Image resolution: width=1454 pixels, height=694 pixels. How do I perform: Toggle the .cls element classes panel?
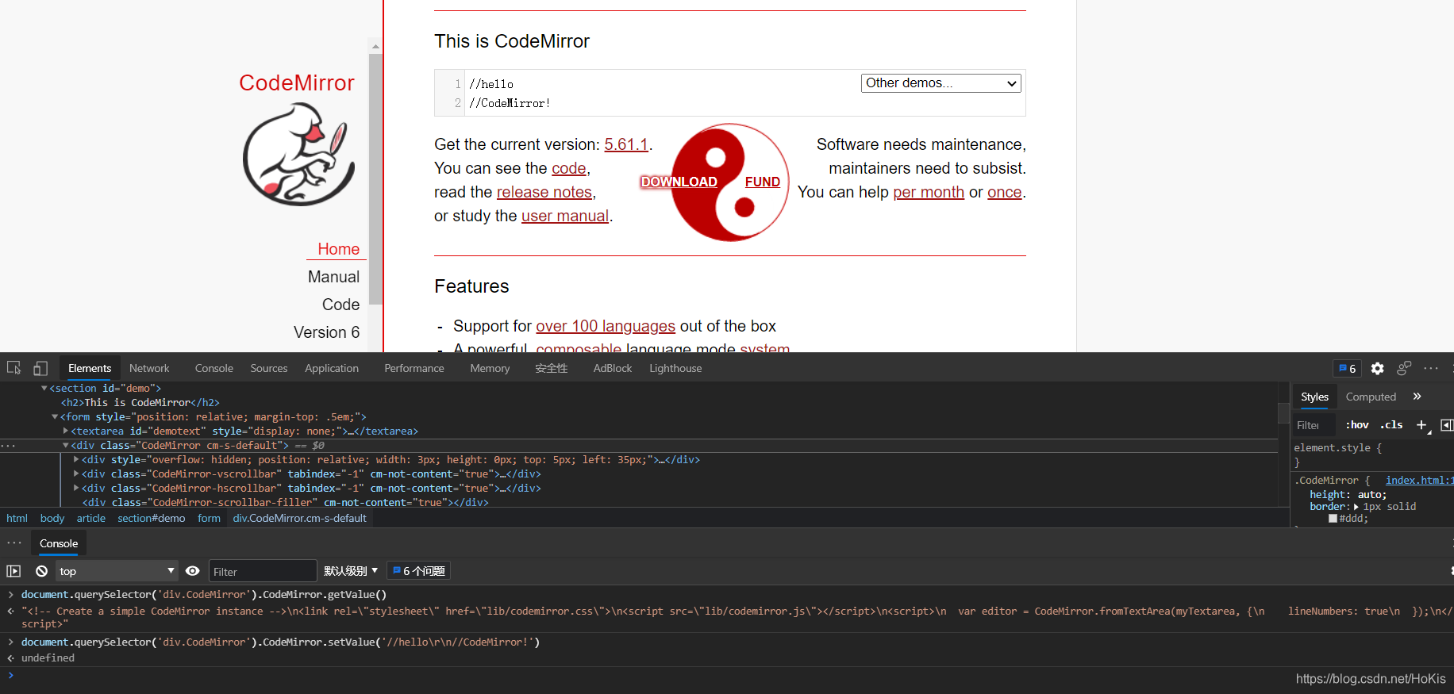pyautogui.click(x=1391, y=425)
